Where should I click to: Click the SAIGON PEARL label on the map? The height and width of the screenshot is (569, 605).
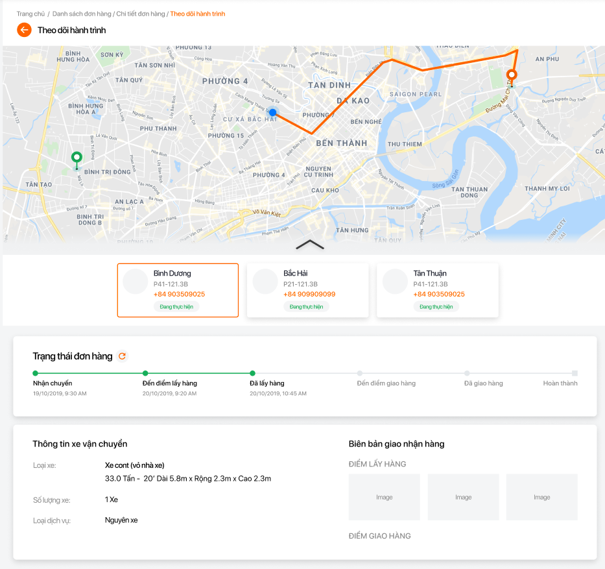[x=416, y=94]
